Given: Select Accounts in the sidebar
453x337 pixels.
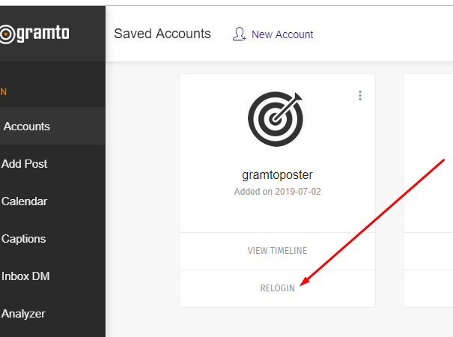Looking at the screenshot, I should [x=27, y=127].
